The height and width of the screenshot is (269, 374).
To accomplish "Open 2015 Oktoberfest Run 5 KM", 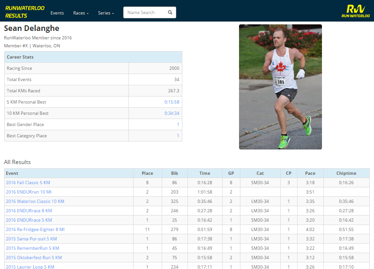I will coord(34,258).
